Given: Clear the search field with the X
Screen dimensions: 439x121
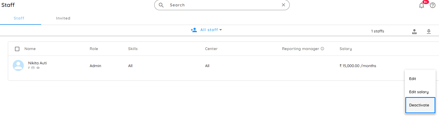Looking at the screenshot, I should pyautogui.click(x=283, y=5).
